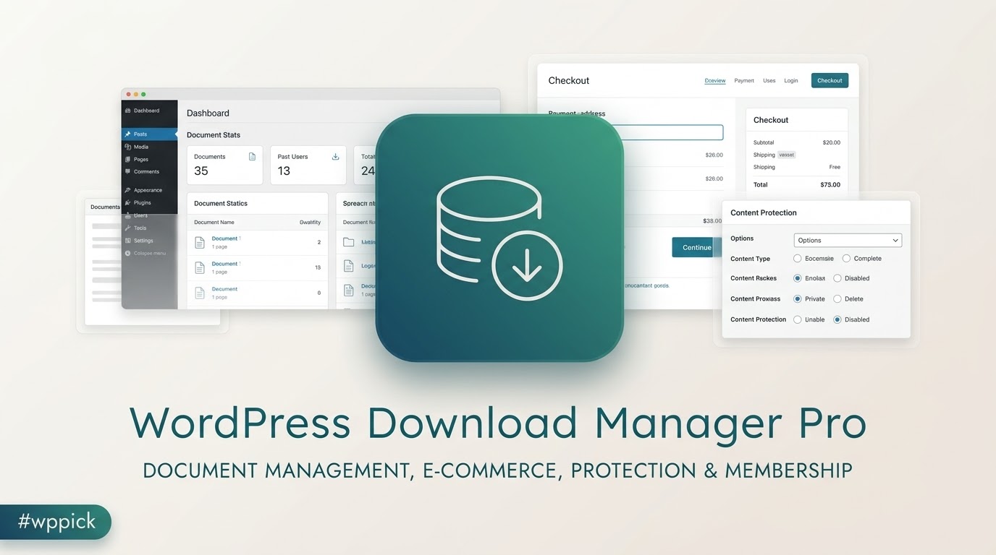
Task: Click the Continue button
Action: coord(696,247)
